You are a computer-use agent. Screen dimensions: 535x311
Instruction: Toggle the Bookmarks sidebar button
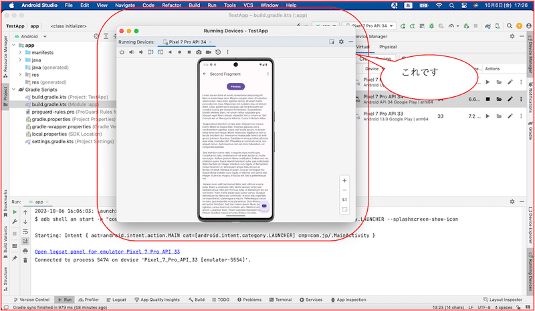(5, 203)
